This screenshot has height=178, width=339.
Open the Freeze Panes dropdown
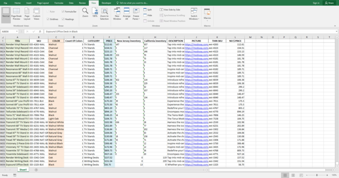point(136,14)
